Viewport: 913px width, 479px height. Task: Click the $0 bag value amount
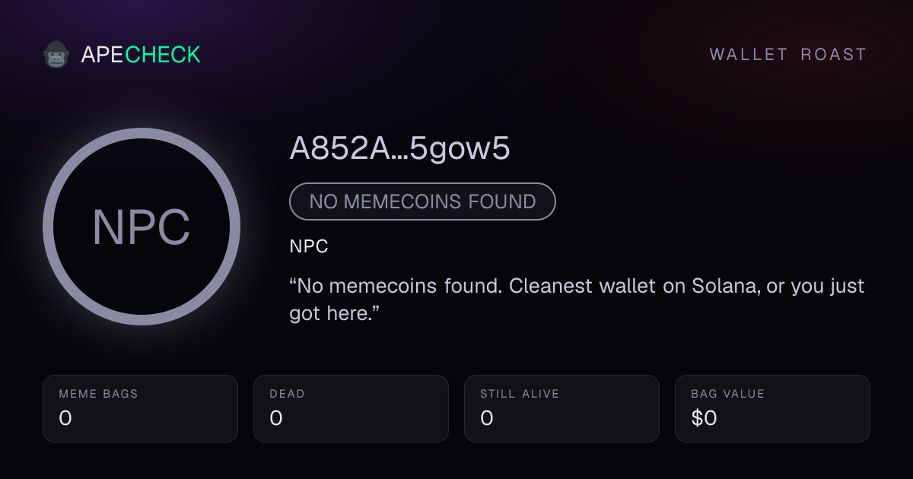pyautogui.click(x=704, y=418)
